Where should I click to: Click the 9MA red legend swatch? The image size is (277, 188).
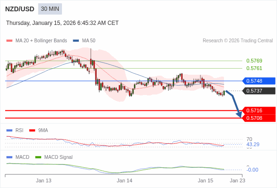[x=32, y=131]
